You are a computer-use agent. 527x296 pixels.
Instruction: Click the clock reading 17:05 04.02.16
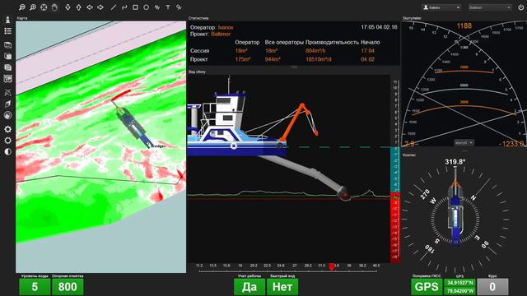pyautogui.click(x=379, y=27)
